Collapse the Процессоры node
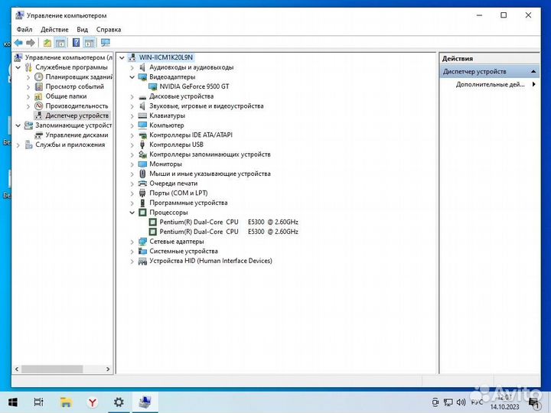551x413 pixels. point(132,213)
